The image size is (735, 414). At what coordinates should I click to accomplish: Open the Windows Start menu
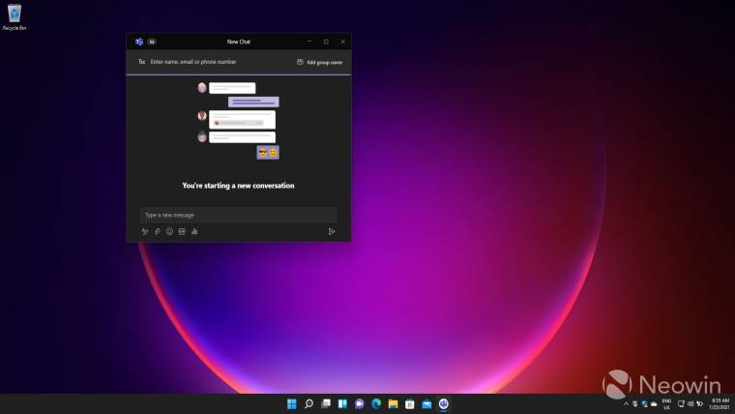[292, 403]
